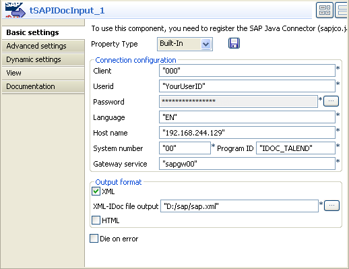Image resolution: width=349 pixels, height=269 pixels.
Task: Click the Client input field
Action: [x=247, y=71]
